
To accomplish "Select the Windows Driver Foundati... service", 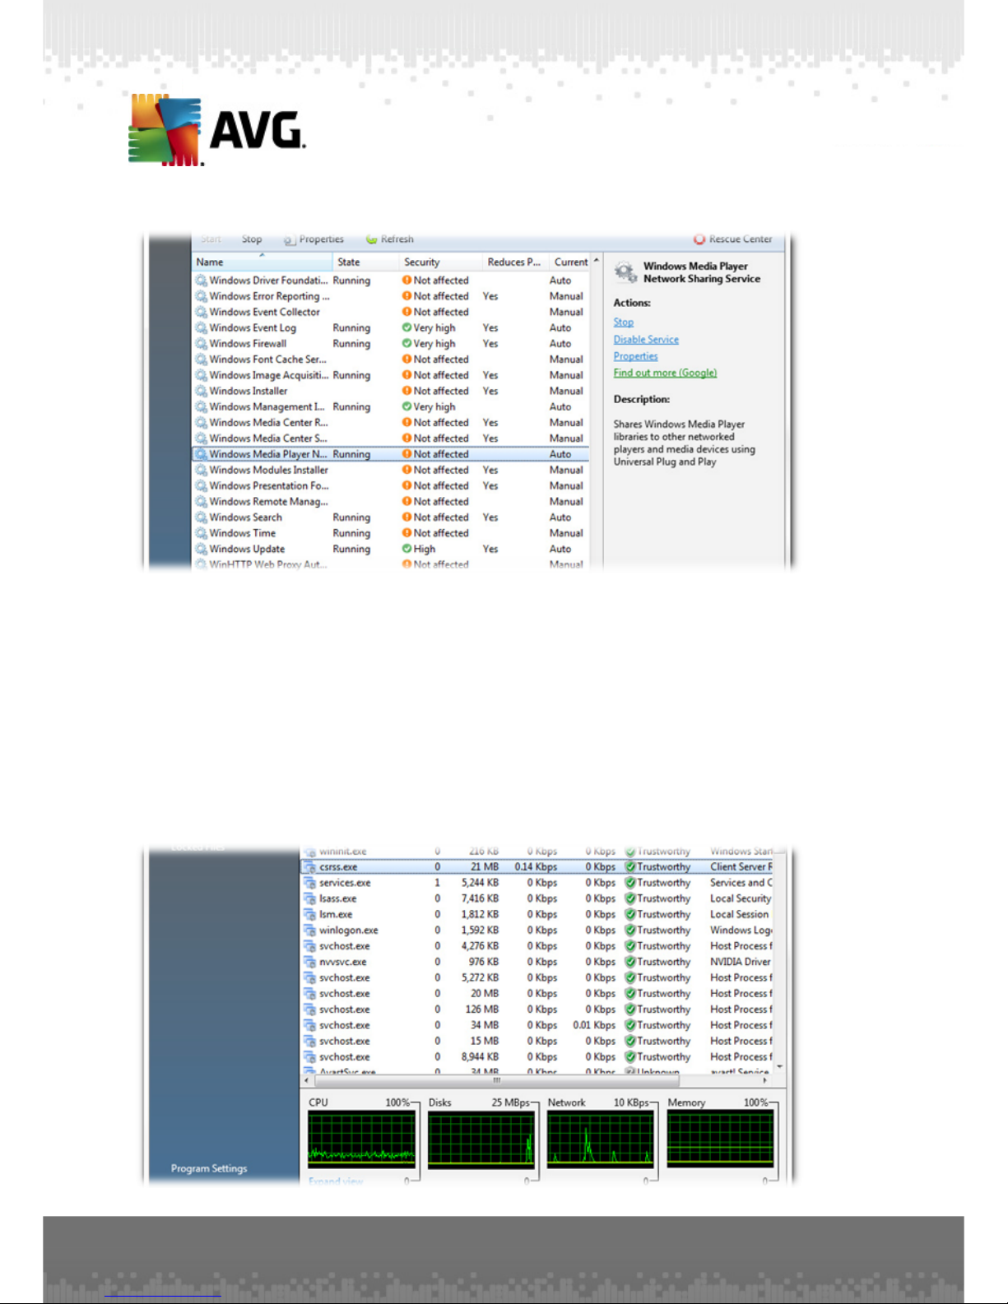I will point(391,281).
